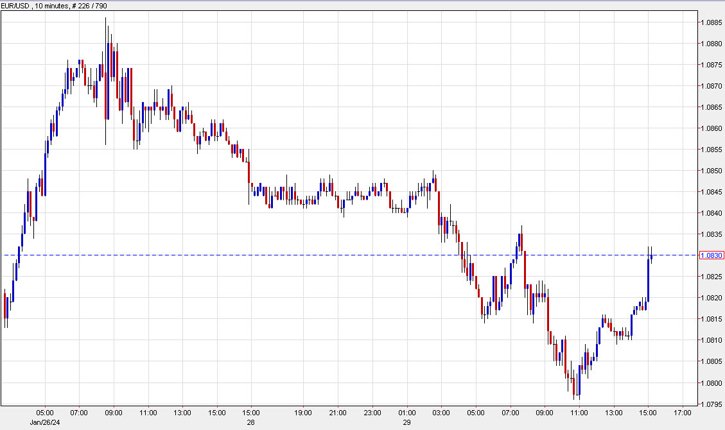725x430 pixels.
Task: Click the 1.0825 price level label
Action: click(x=711, y=277)
